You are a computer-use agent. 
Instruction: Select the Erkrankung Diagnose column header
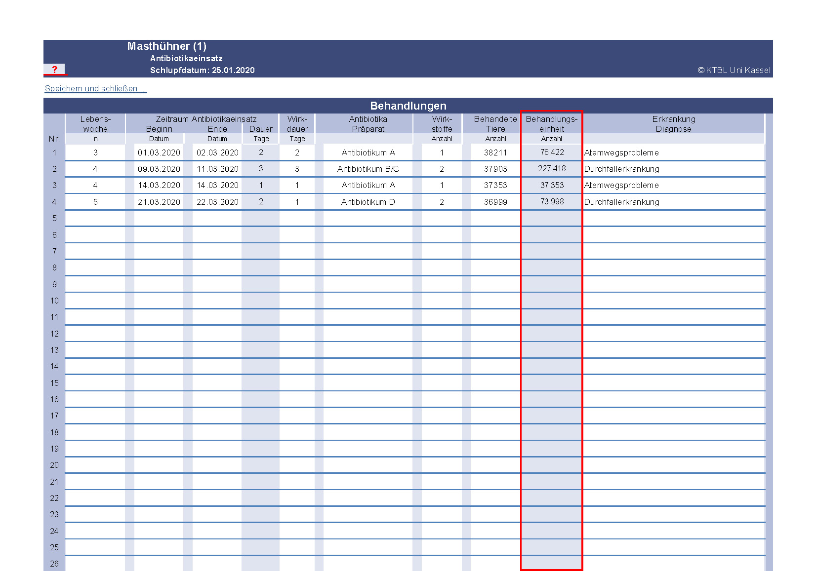[673, 124]
